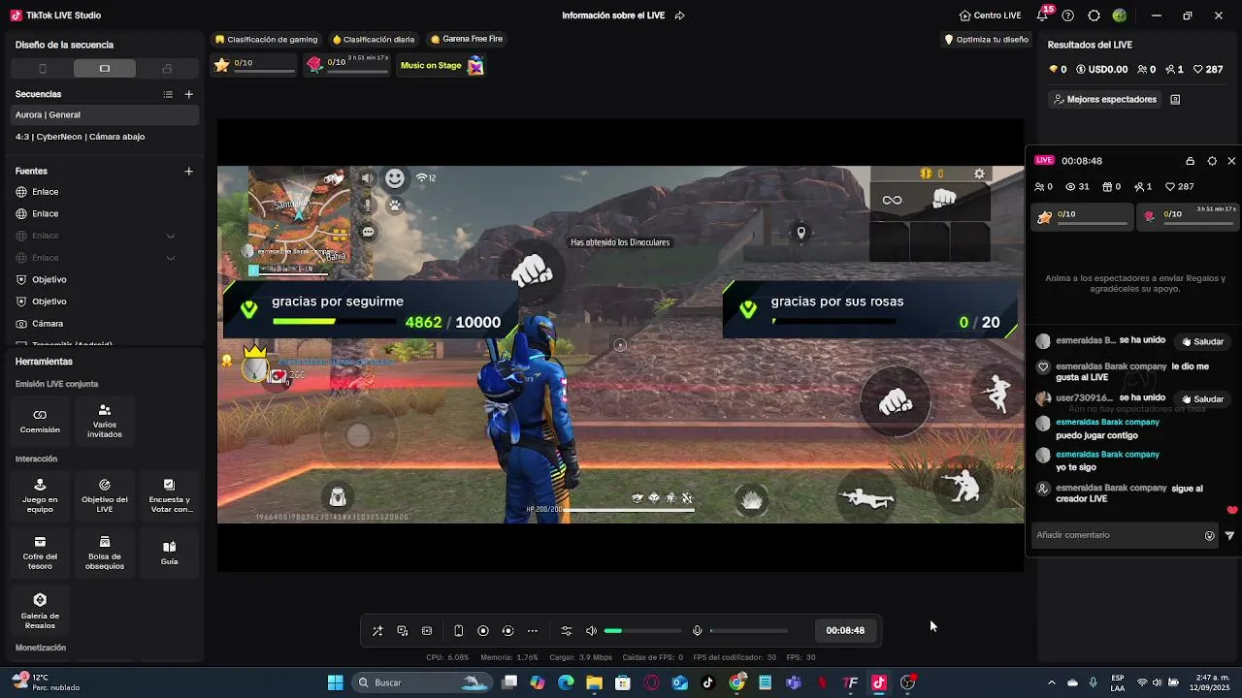This screenshot has width=1242, height=698.
Task: Toggle recording with the record icon
Action: pos(483,631)
